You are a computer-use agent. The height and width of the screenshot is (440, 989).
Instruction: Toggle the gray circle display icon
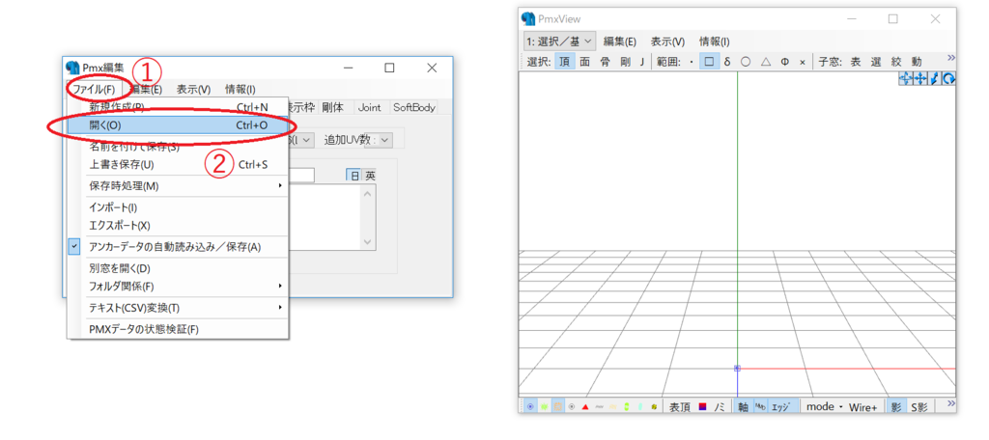572,406
